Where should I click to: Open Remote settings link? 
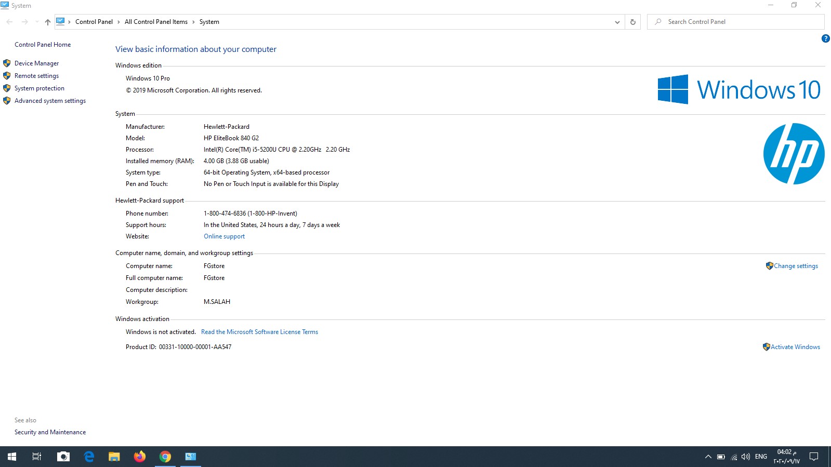click(x=36, y=76)
